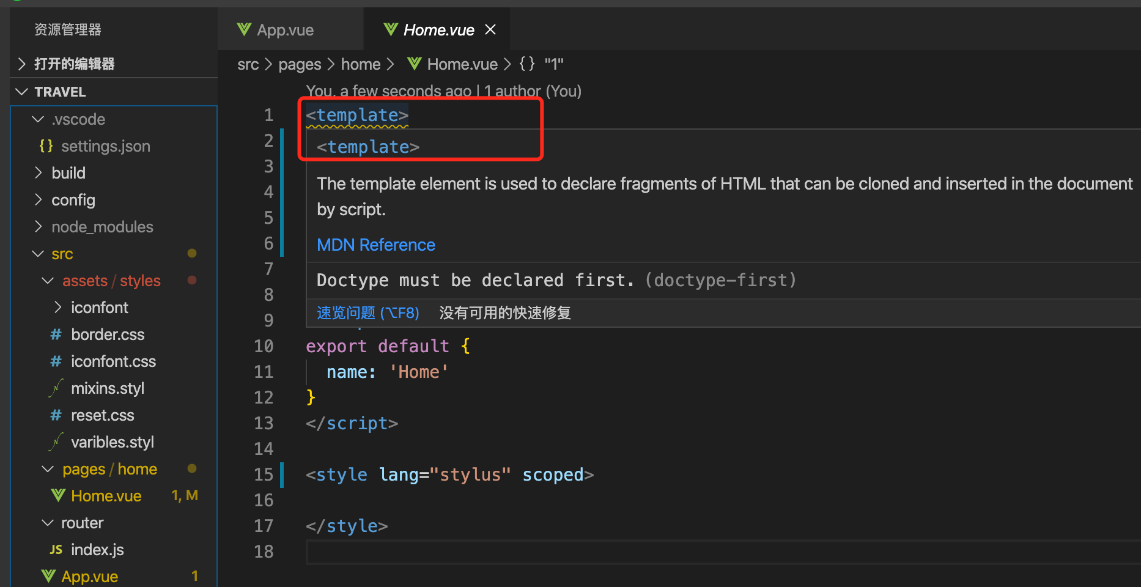Open settings.json in the explorer
Screen dimensions: 1141x587
click(x=106, y=146)
